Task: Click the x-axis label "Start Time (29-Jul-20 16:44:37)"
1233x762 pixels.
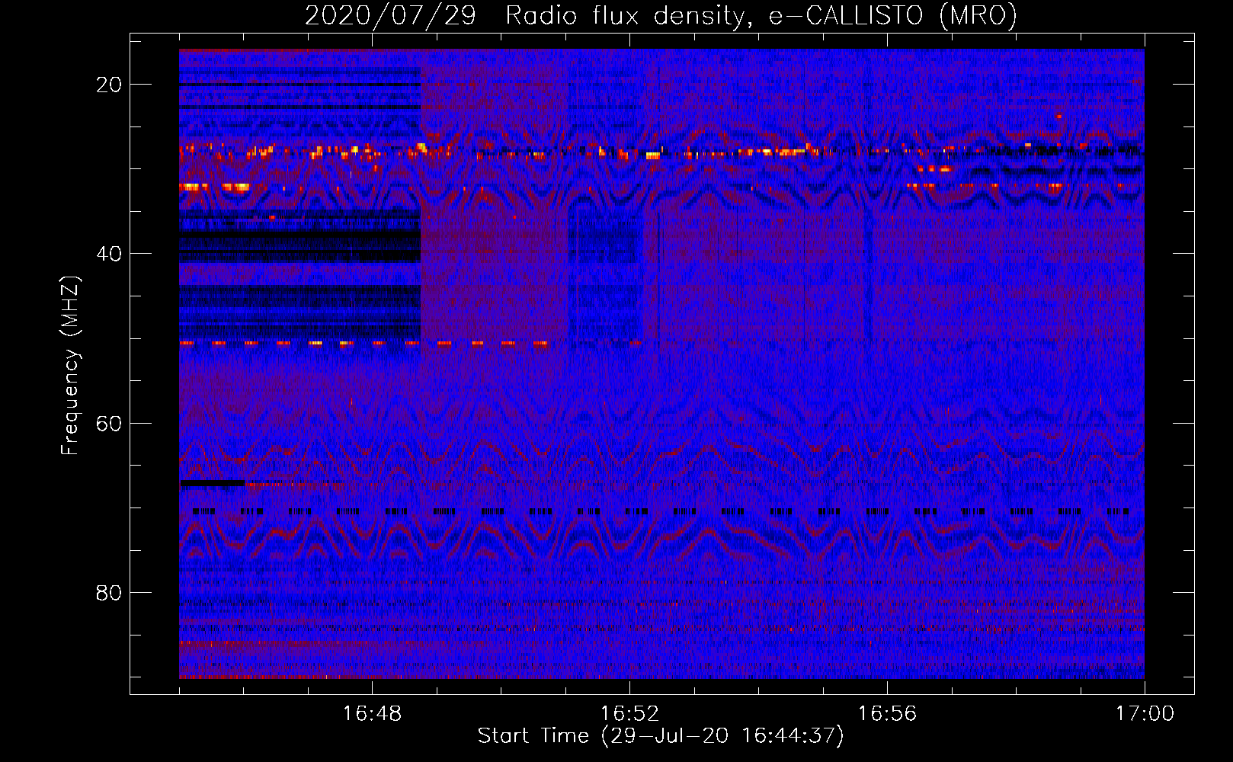Action: 661,736
